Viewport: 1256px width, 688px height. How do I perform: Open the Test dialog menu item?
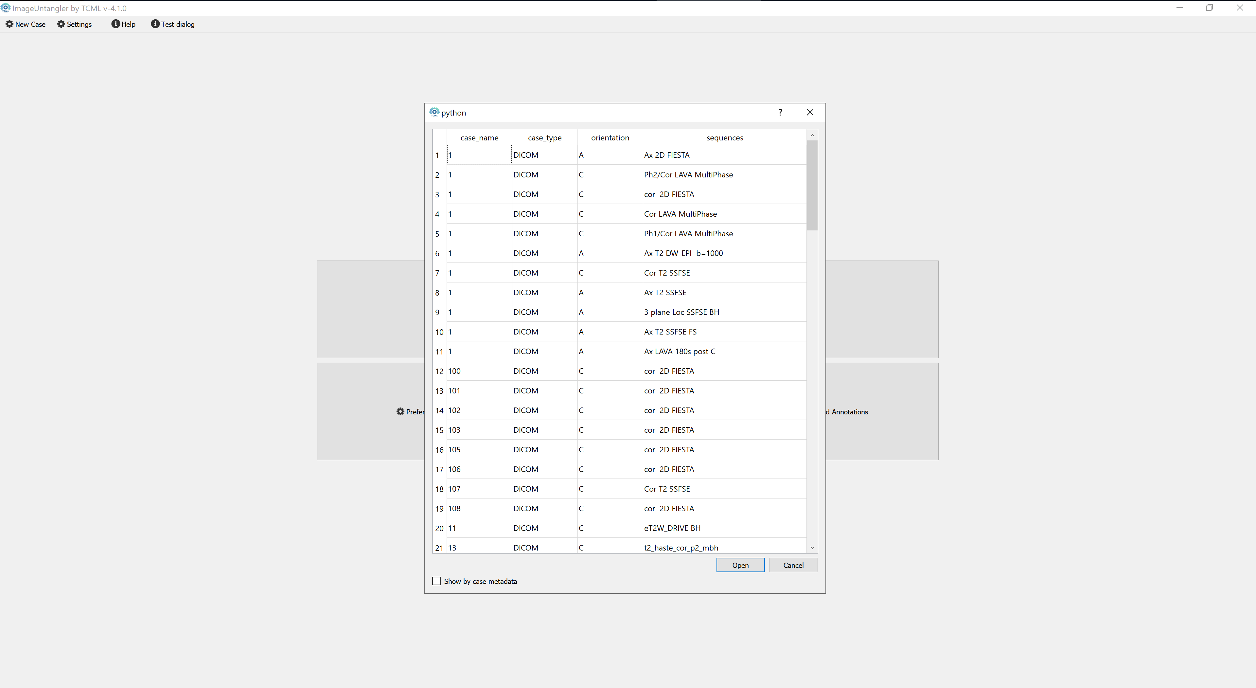[173, 24]
